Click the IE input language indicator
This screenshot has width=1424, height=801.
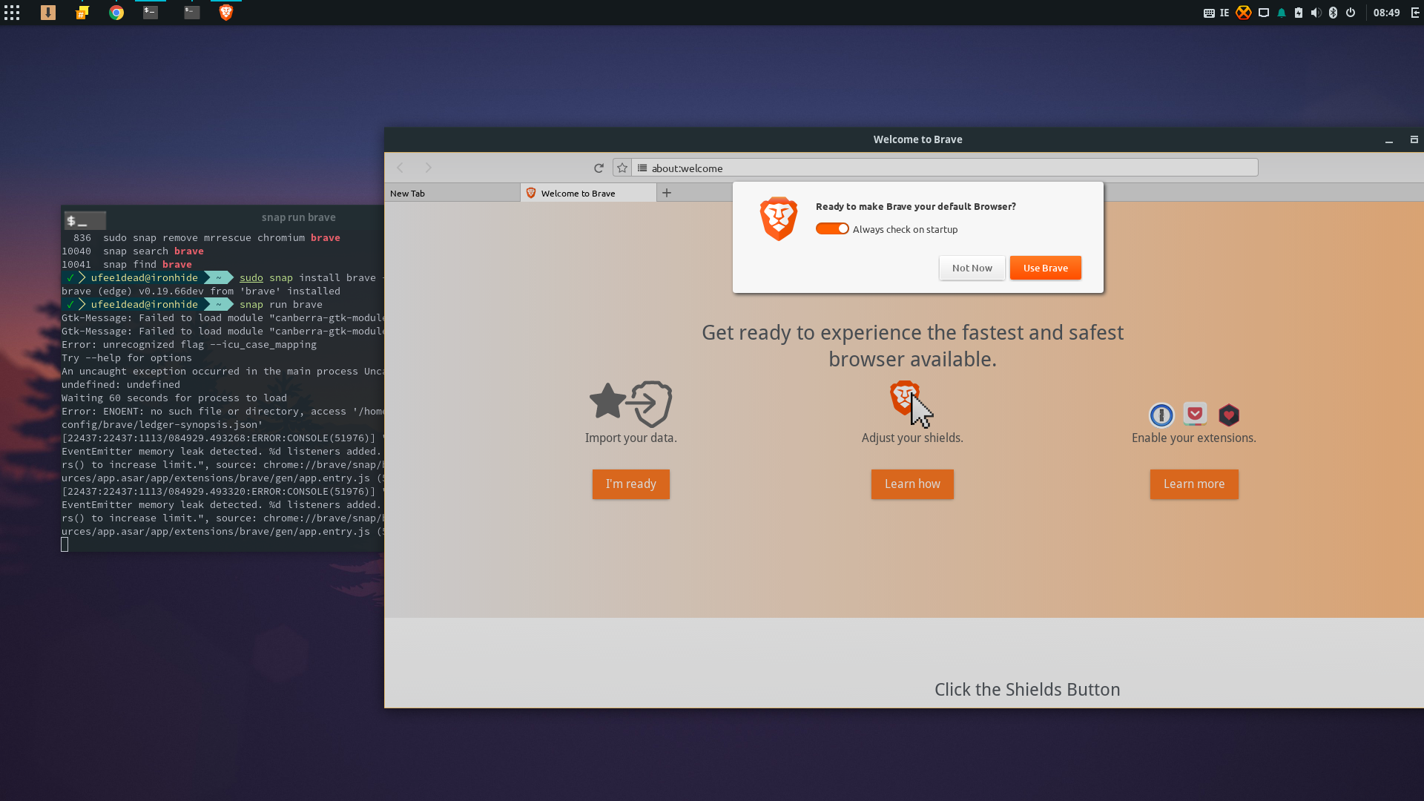click(x=1224, y=13)
